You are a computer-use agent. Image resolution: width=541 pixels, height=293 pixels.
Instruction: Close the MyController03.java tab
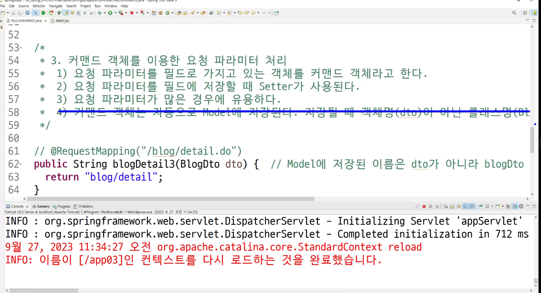click(x=46, y=21)
